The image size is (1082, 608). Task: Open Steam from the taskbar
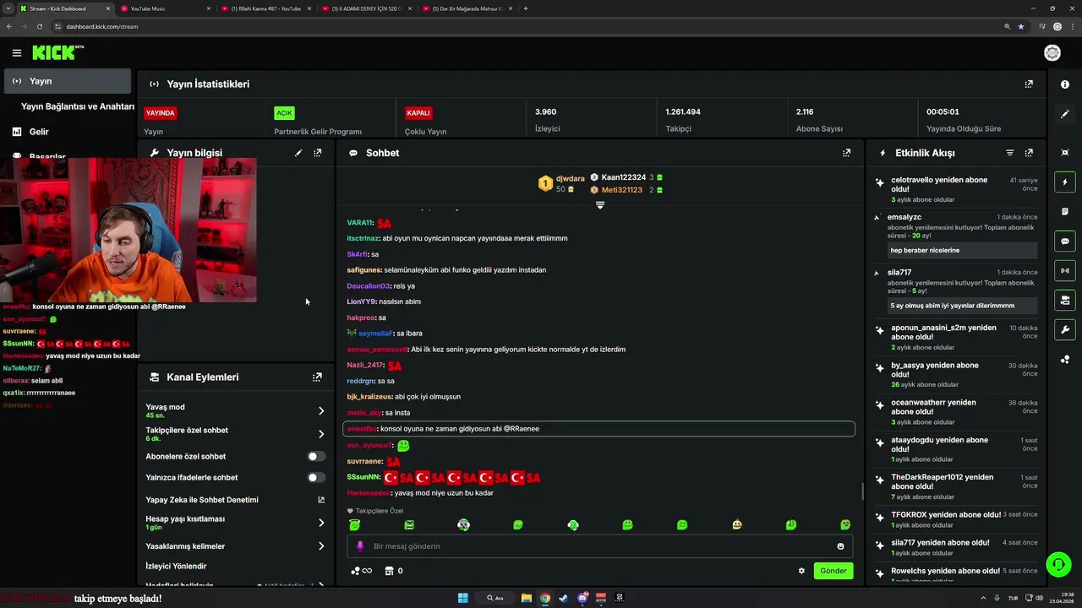coord(564,598)
